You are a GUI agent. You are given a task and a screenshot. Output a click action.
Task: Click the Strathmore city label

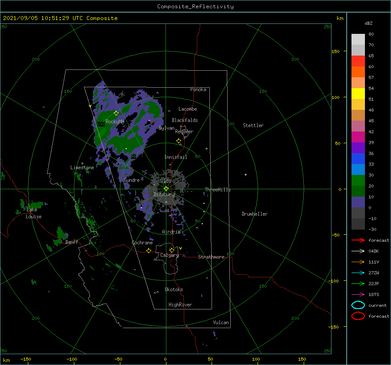tap(211, 257)
